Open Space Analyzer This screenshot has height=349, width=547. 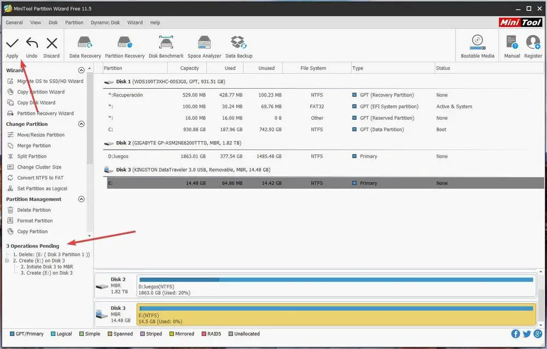click(205, 47)
